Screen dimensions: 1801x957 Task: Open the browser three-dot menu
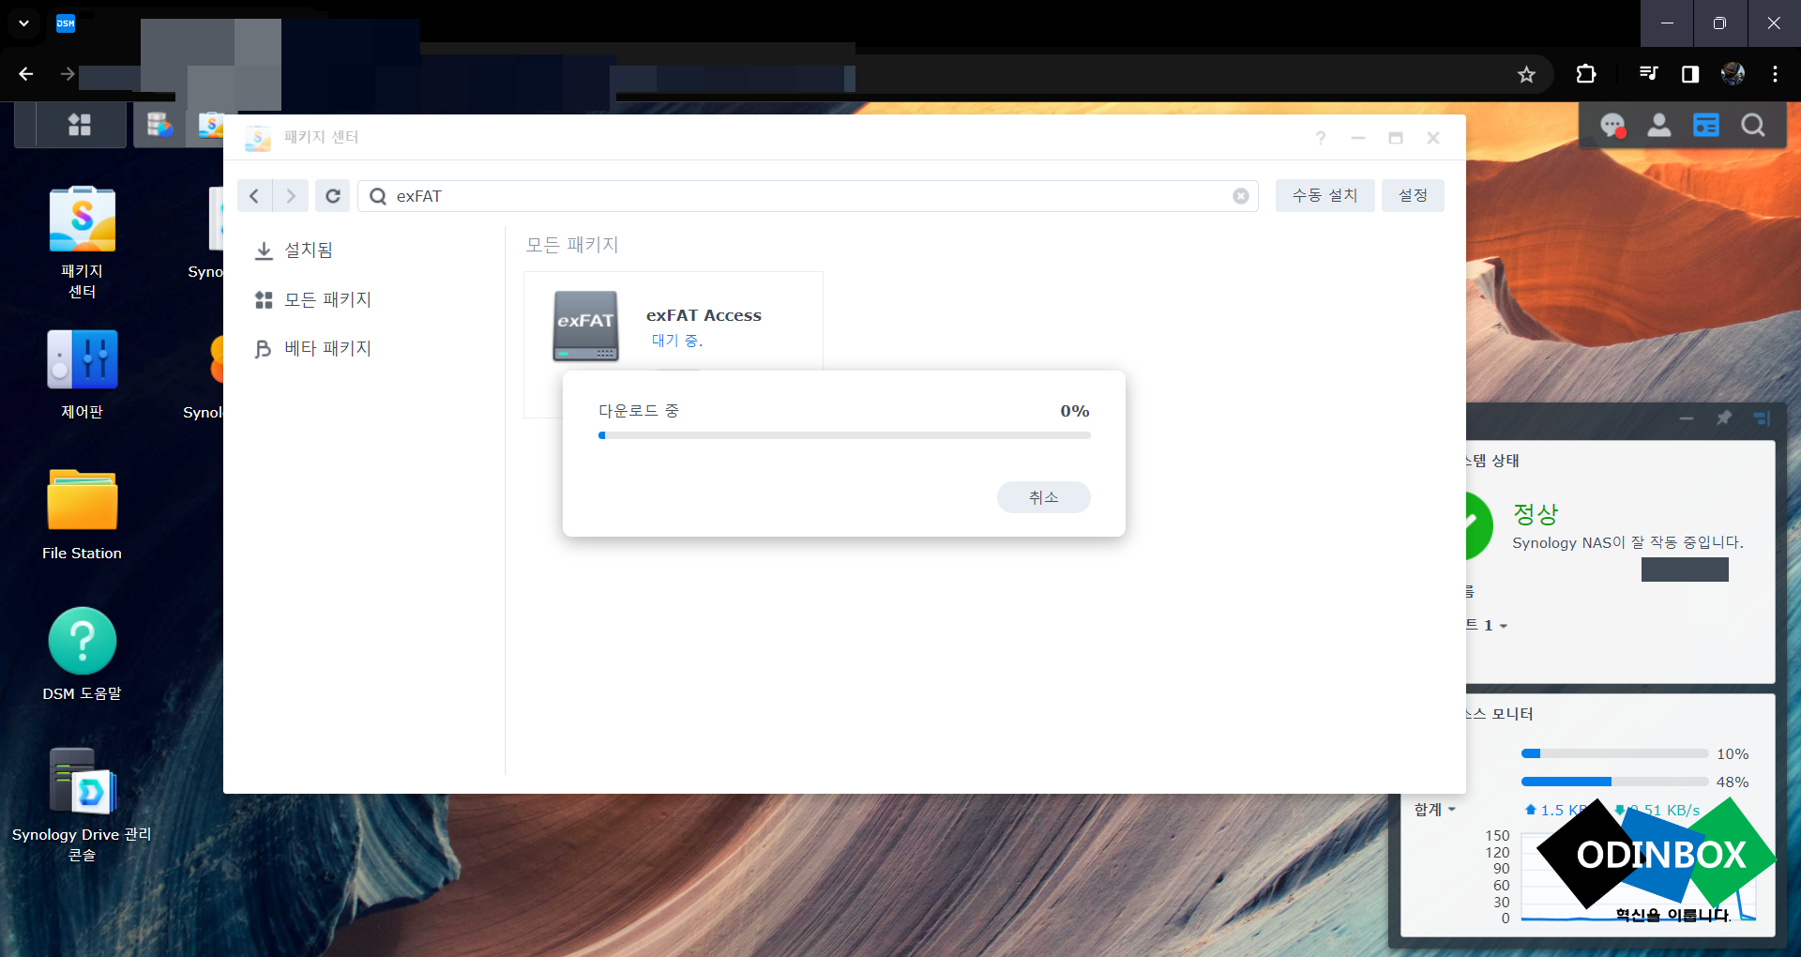[1775, 74]
